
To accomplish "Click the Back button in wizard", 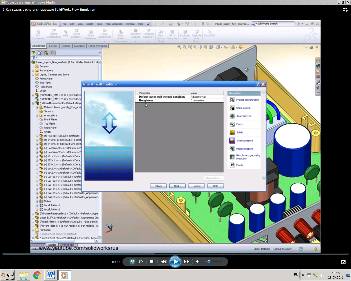I will click(158, 186).
